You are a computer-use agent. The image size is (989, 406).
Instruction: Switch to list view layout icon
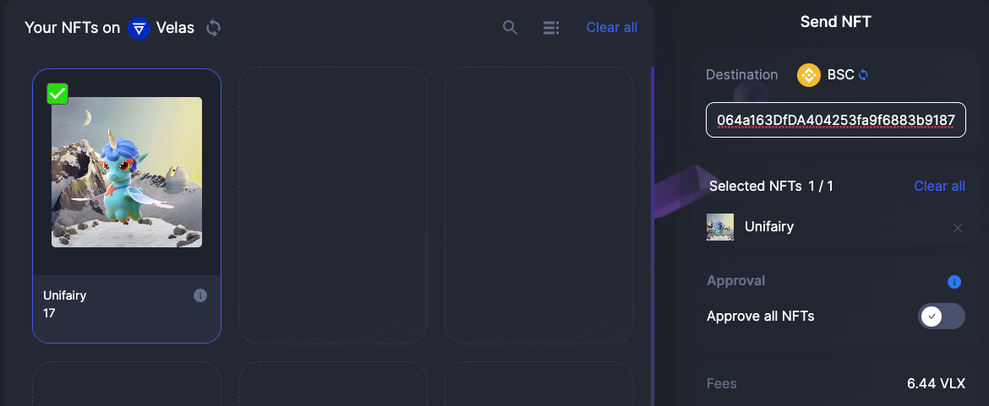[x=550, y=28]
